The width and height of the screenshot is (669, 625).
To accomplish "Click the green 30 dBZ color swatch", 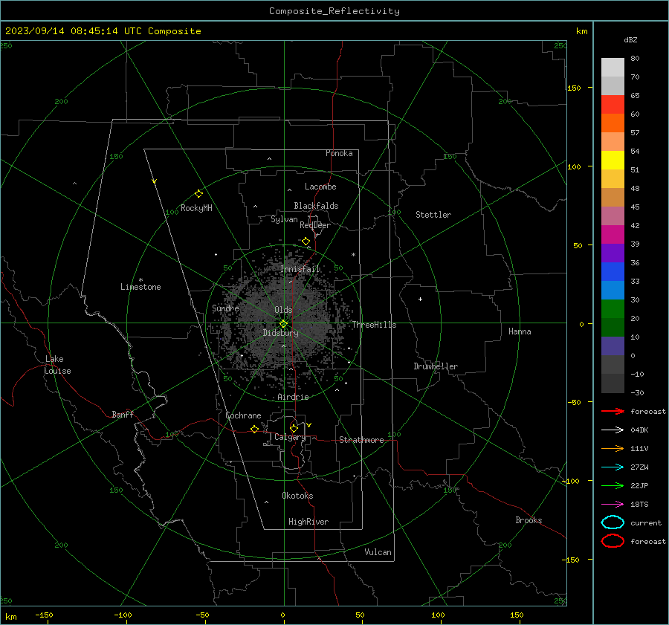I will (613, 308).
